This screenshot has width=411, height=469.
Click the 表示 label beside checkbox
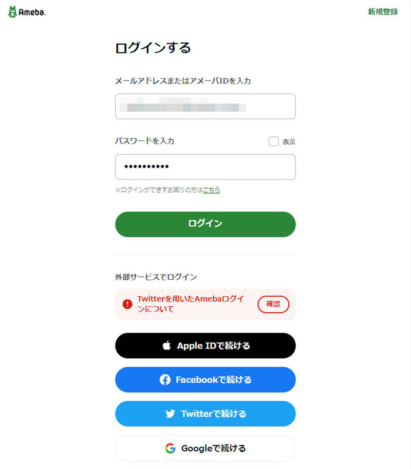(289, 142)
